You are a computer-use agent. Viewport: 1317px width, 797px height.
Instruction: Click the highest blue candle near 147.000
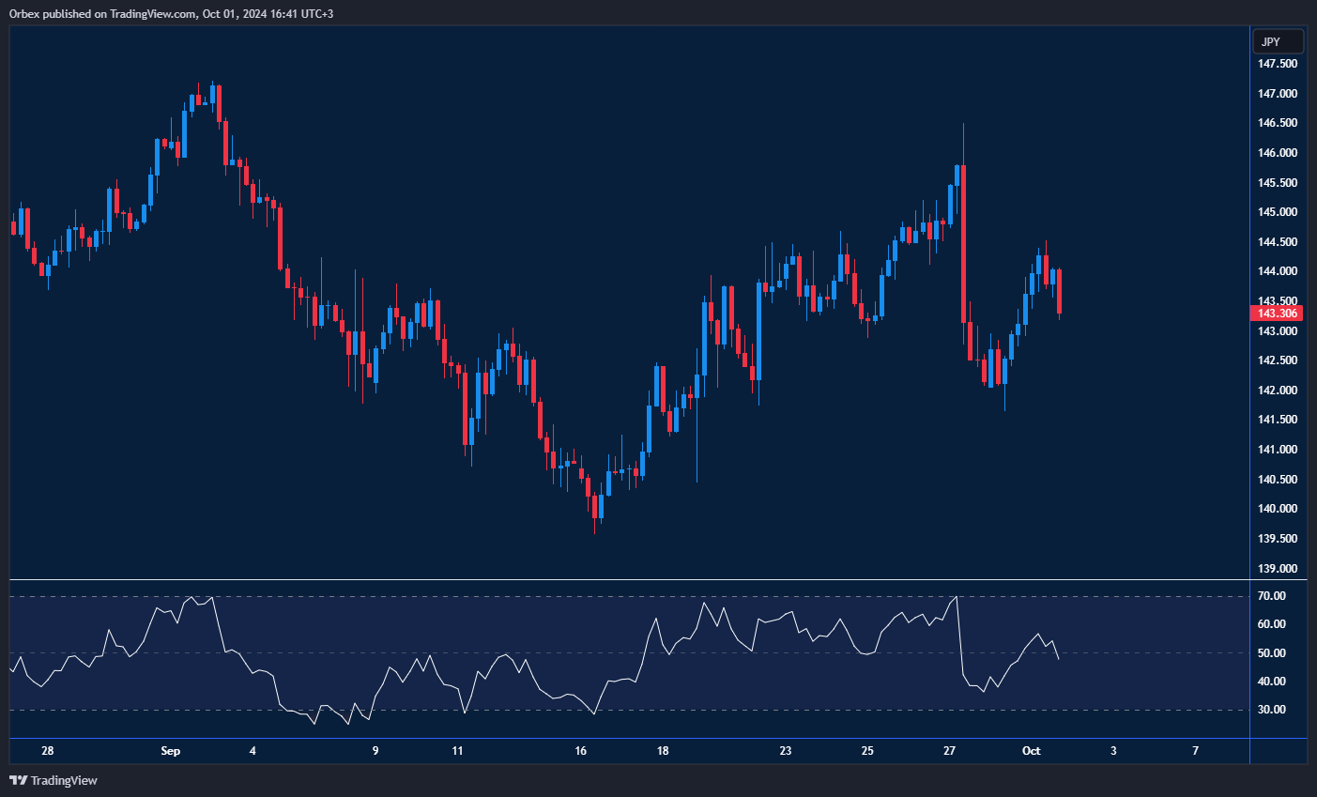coord(213,93)
